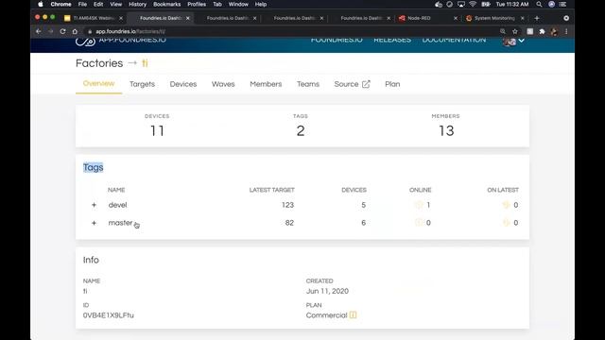The image size is (605, 340).
Task: Click the online status icon for master
Action: 419,223
